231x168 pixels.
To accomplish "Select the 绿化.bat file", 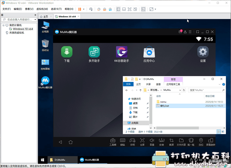I will pyautogui.click(x=190, y=106).
